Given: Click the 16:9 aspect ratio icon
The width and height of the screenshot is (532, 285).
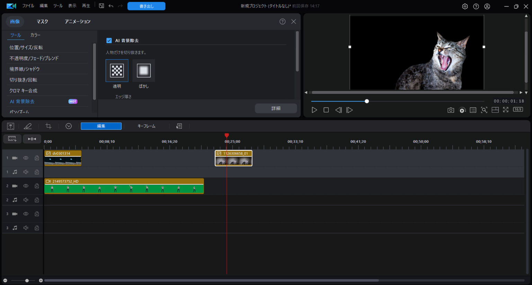Looking at the screenshot, I should (x=518, y=109).
